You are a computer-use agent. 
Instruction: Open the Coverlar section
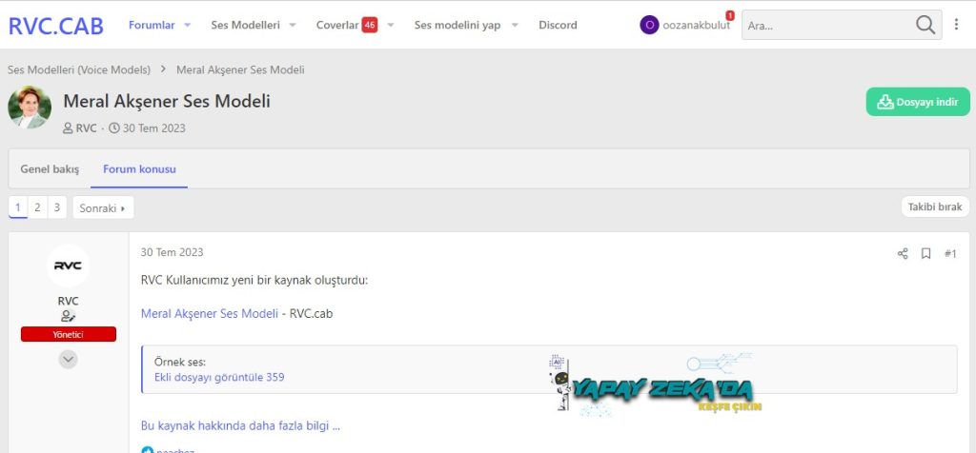click(x=336, y=25)
